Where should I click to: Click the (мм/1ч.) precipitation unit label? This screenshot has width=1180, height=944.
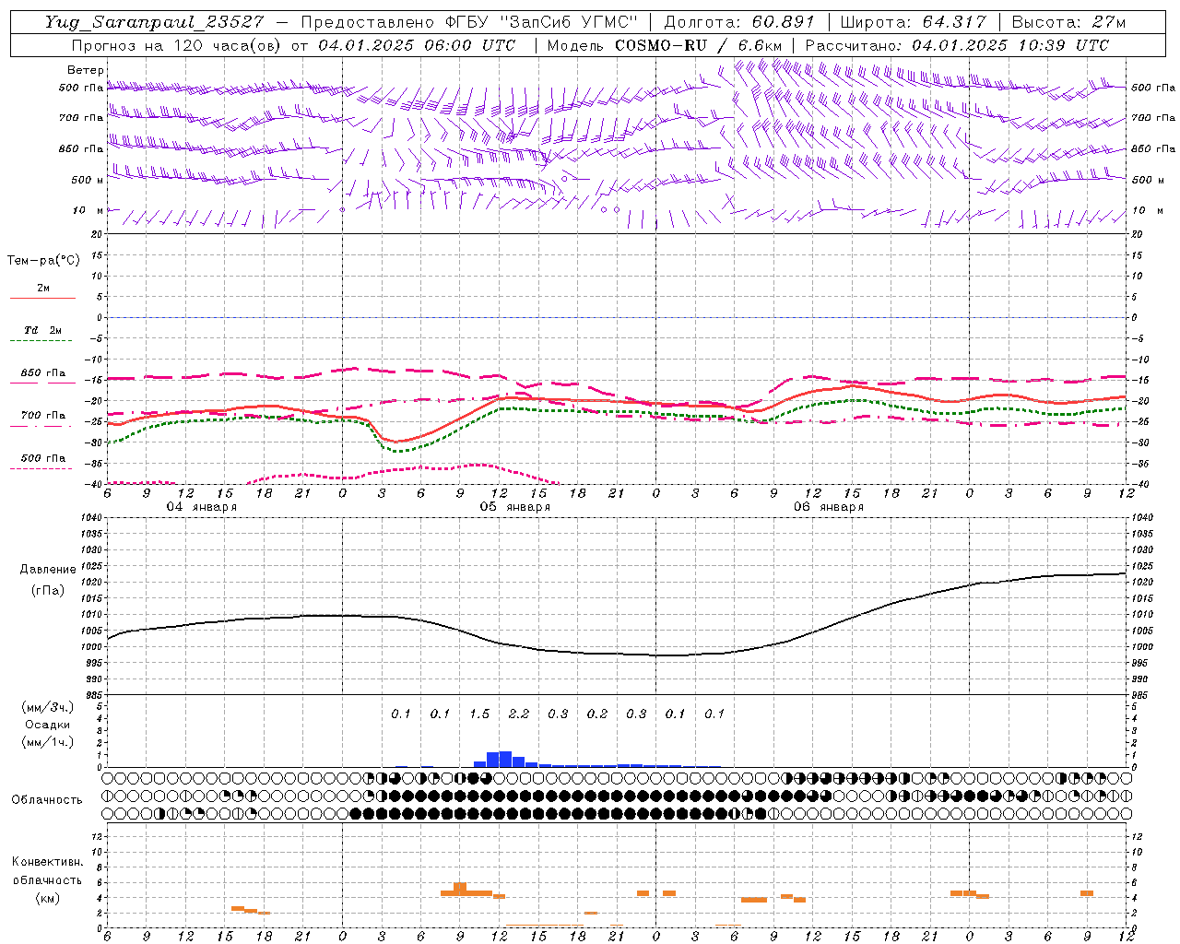47,742
